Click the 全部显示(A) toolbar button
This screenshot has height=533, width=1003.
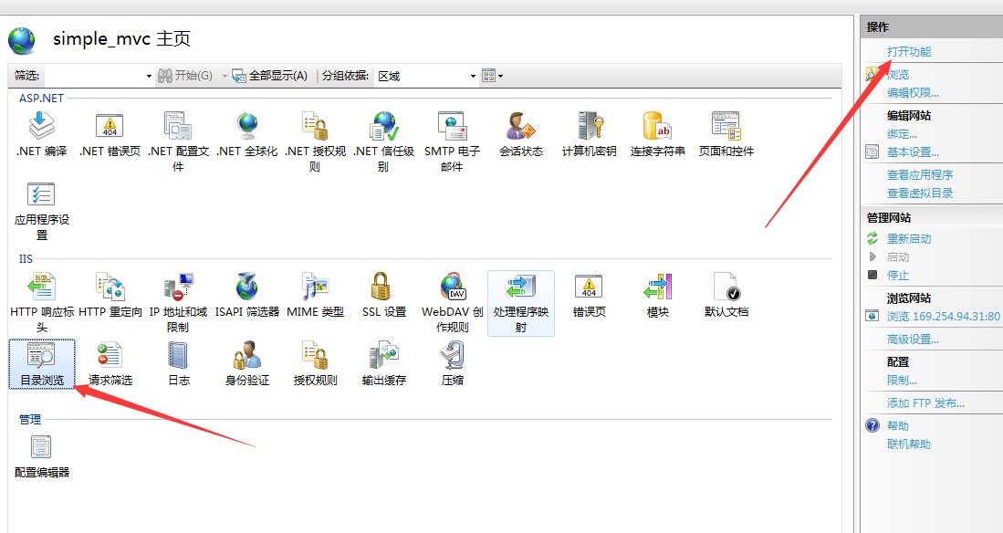click(269, 76)
